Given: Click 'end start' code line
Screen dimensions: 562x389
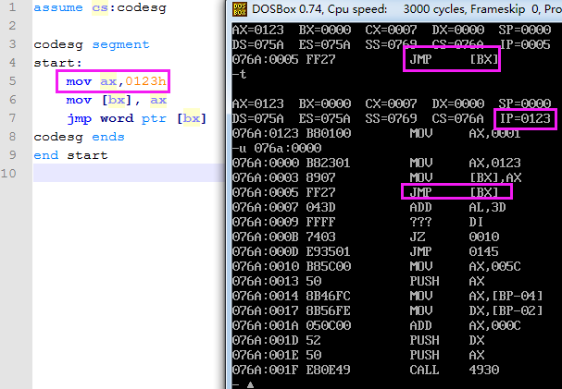Looking at the screenshot, I should click(x=70, y=155).
